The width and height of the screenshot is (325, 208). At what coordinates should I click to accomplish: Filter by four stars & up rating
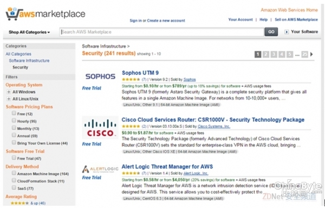(28, 203)
